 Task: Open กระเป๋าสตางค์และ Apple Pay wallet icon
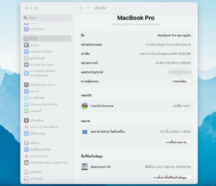point(26,163)
